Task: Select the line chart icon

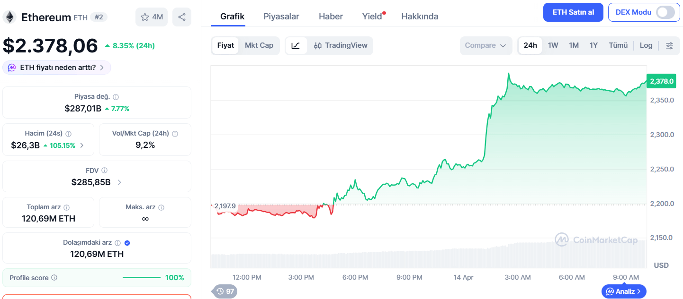Action: click(296, 46)
